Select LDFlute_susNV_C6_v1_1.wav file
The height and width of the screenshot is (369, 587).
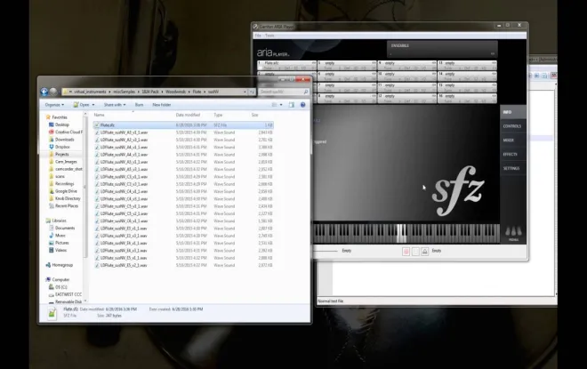(183, 221)
